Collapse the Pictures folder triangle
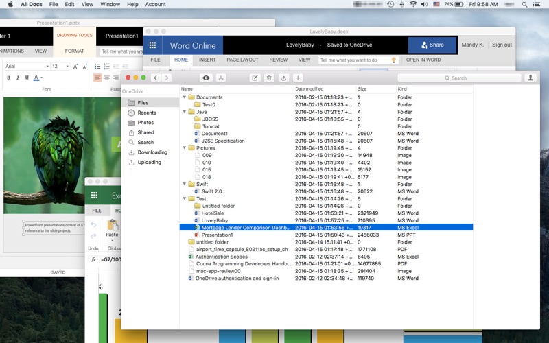Screen dimensions: 549x343 [x=185, y=147]
